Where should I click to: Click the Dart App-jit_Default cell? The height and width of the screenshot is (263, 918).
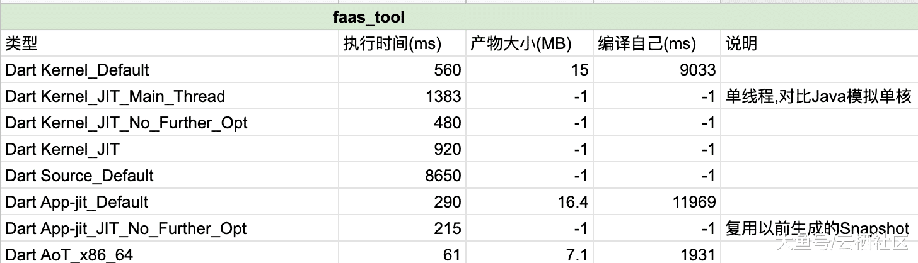coord(169,202)
